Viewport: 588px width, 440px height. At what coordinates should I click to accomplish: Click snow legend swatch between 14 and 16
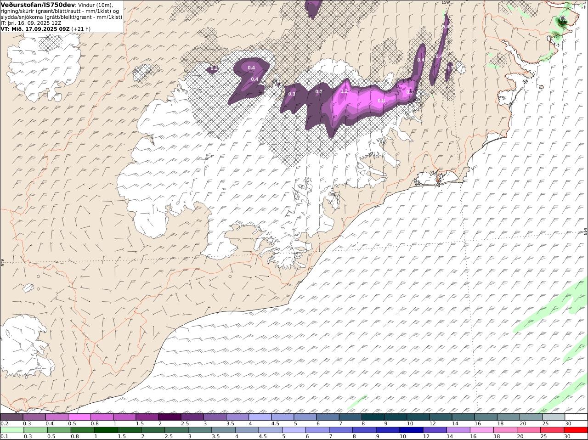point(464,417)
